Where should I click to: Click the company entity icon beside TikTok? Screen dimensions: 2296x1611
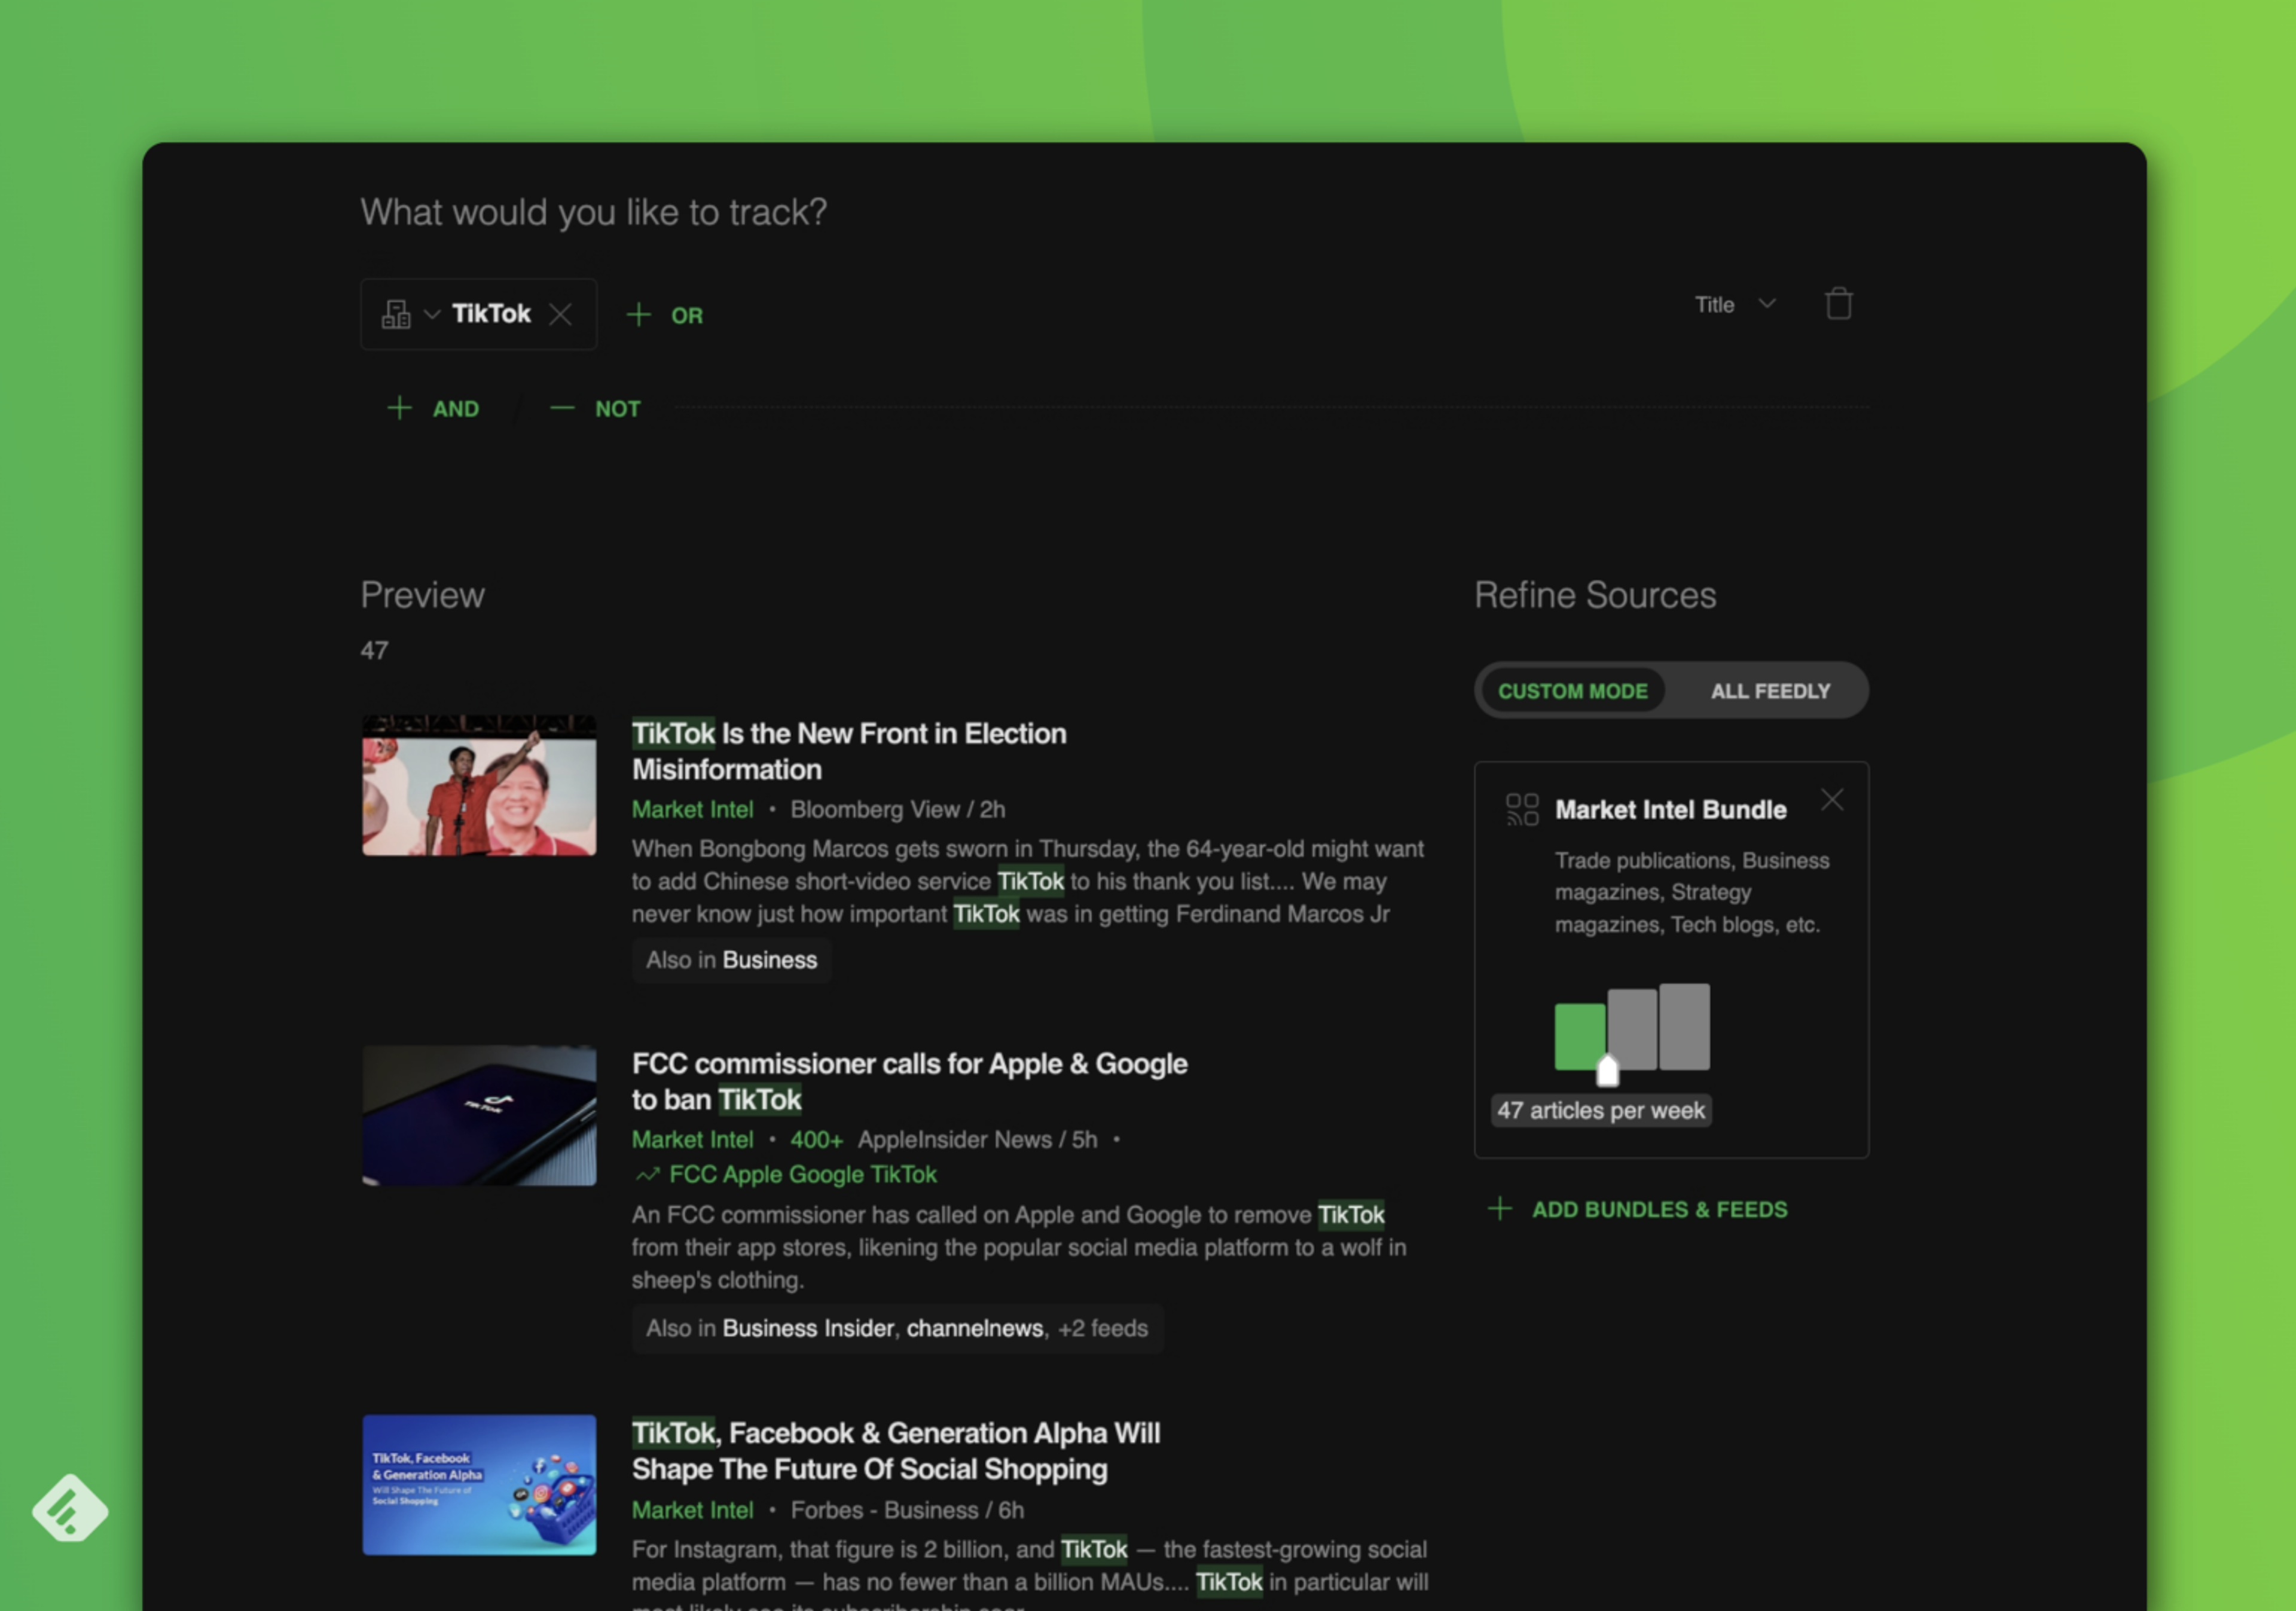point(396,314)
